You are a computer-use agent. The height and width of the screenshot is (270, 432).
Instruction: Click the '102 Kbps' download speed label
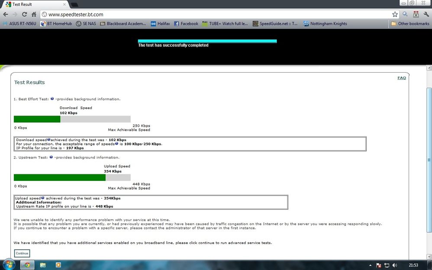click(x=68, y=112)
